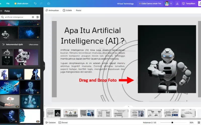Click Coba Canva untuk Tim button

[x=150, y=4]
